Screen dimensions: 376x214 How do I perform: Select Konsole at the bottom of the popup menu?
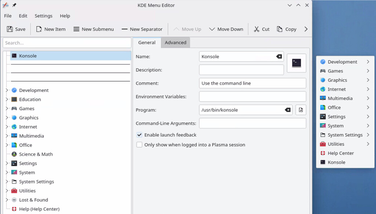pos(336,162)
